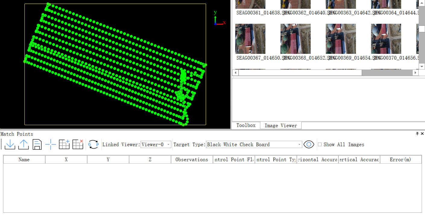Enable the Show All Images checkbox
Image resolution: width=425 pixels, height=216 pixels.
coord(320,145)
